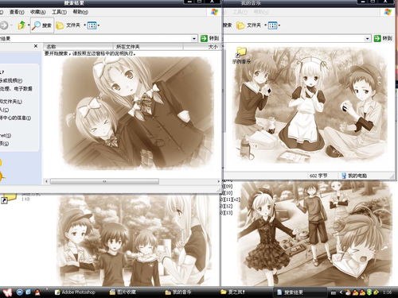Open the 搜索 magnifier tool in left window
398x298 pixels.
coord(42,25)
